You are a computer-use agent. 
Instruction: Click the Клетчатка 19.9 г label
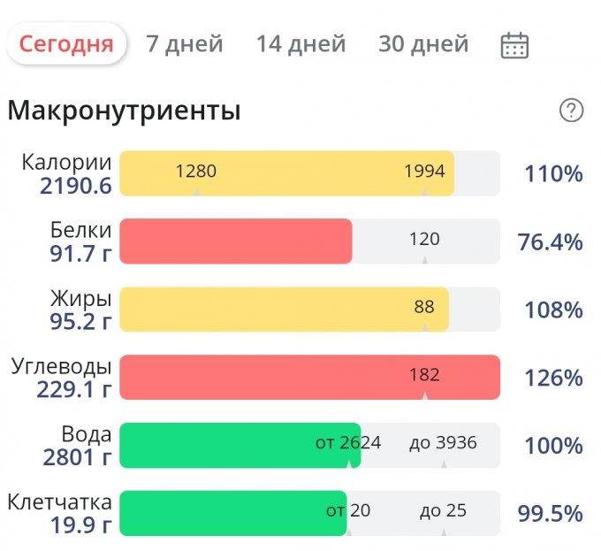coord(60,513)
